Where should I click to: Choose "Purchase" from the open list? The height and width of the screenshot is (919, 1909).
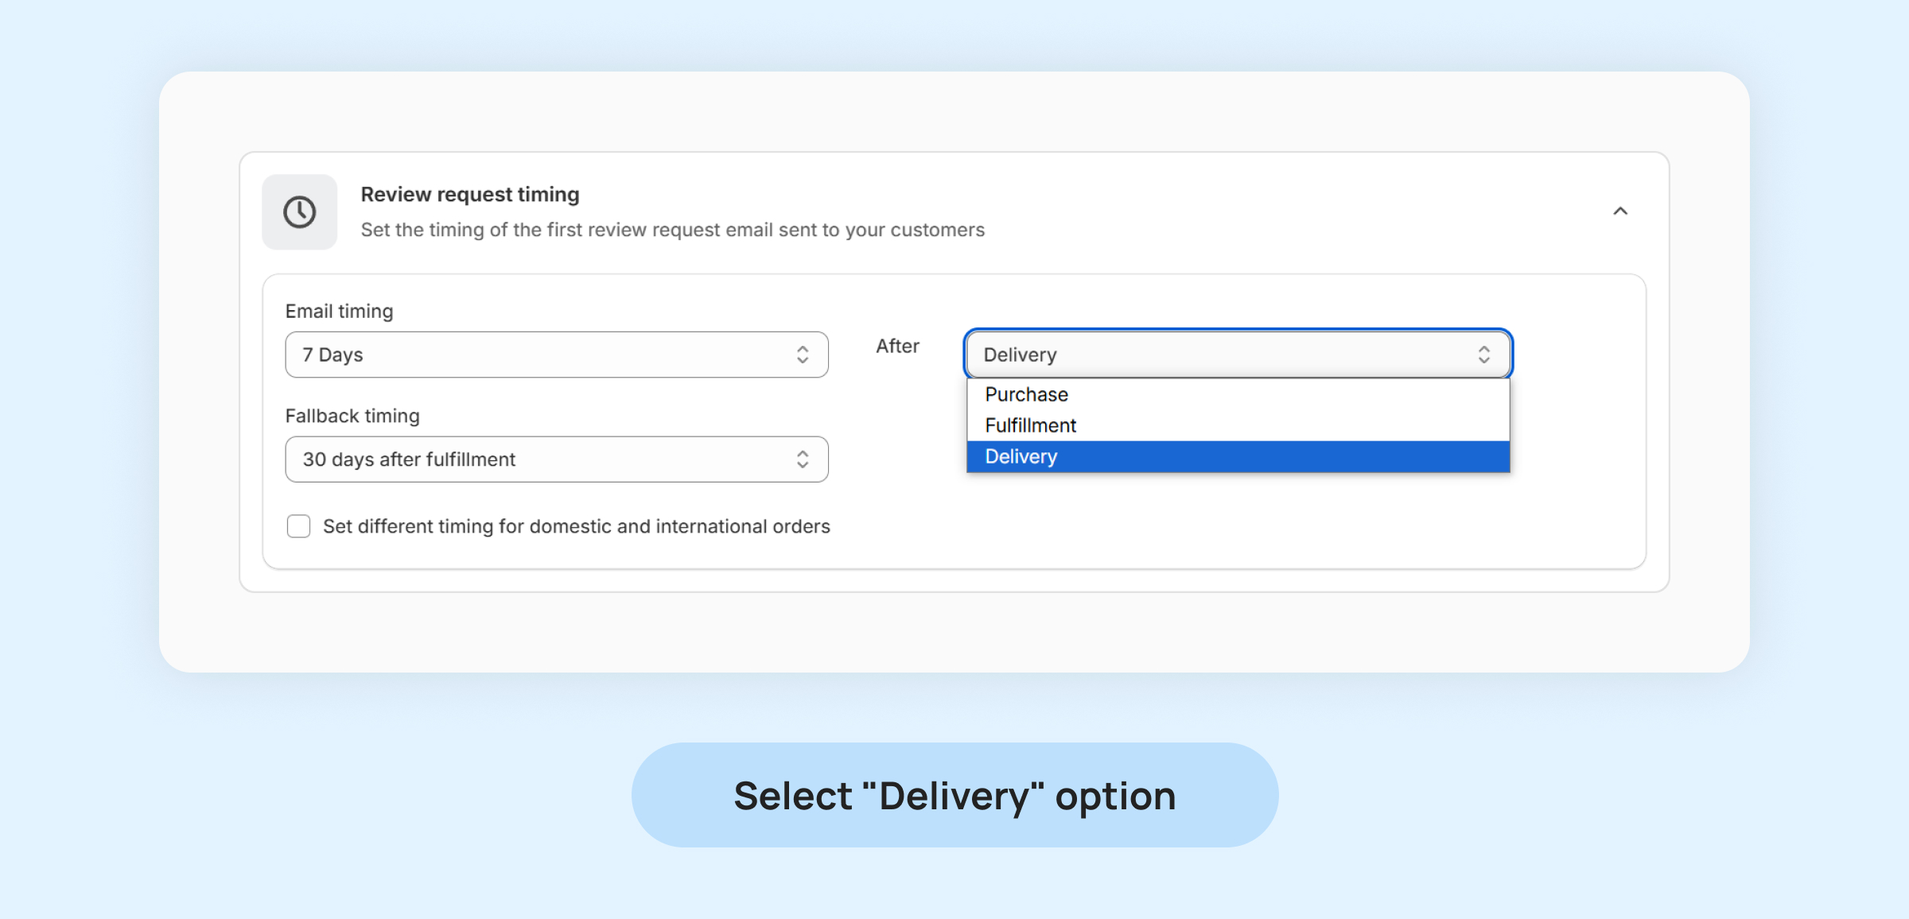1027,394
